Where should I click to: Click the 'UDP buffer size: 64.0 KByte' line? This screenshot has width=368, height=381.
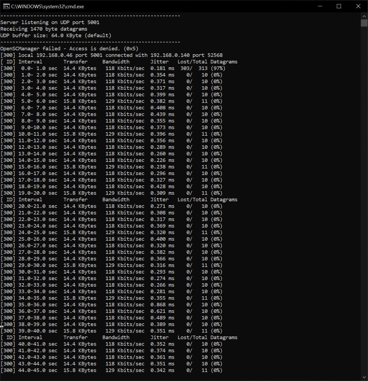click(x=56, y=35)
